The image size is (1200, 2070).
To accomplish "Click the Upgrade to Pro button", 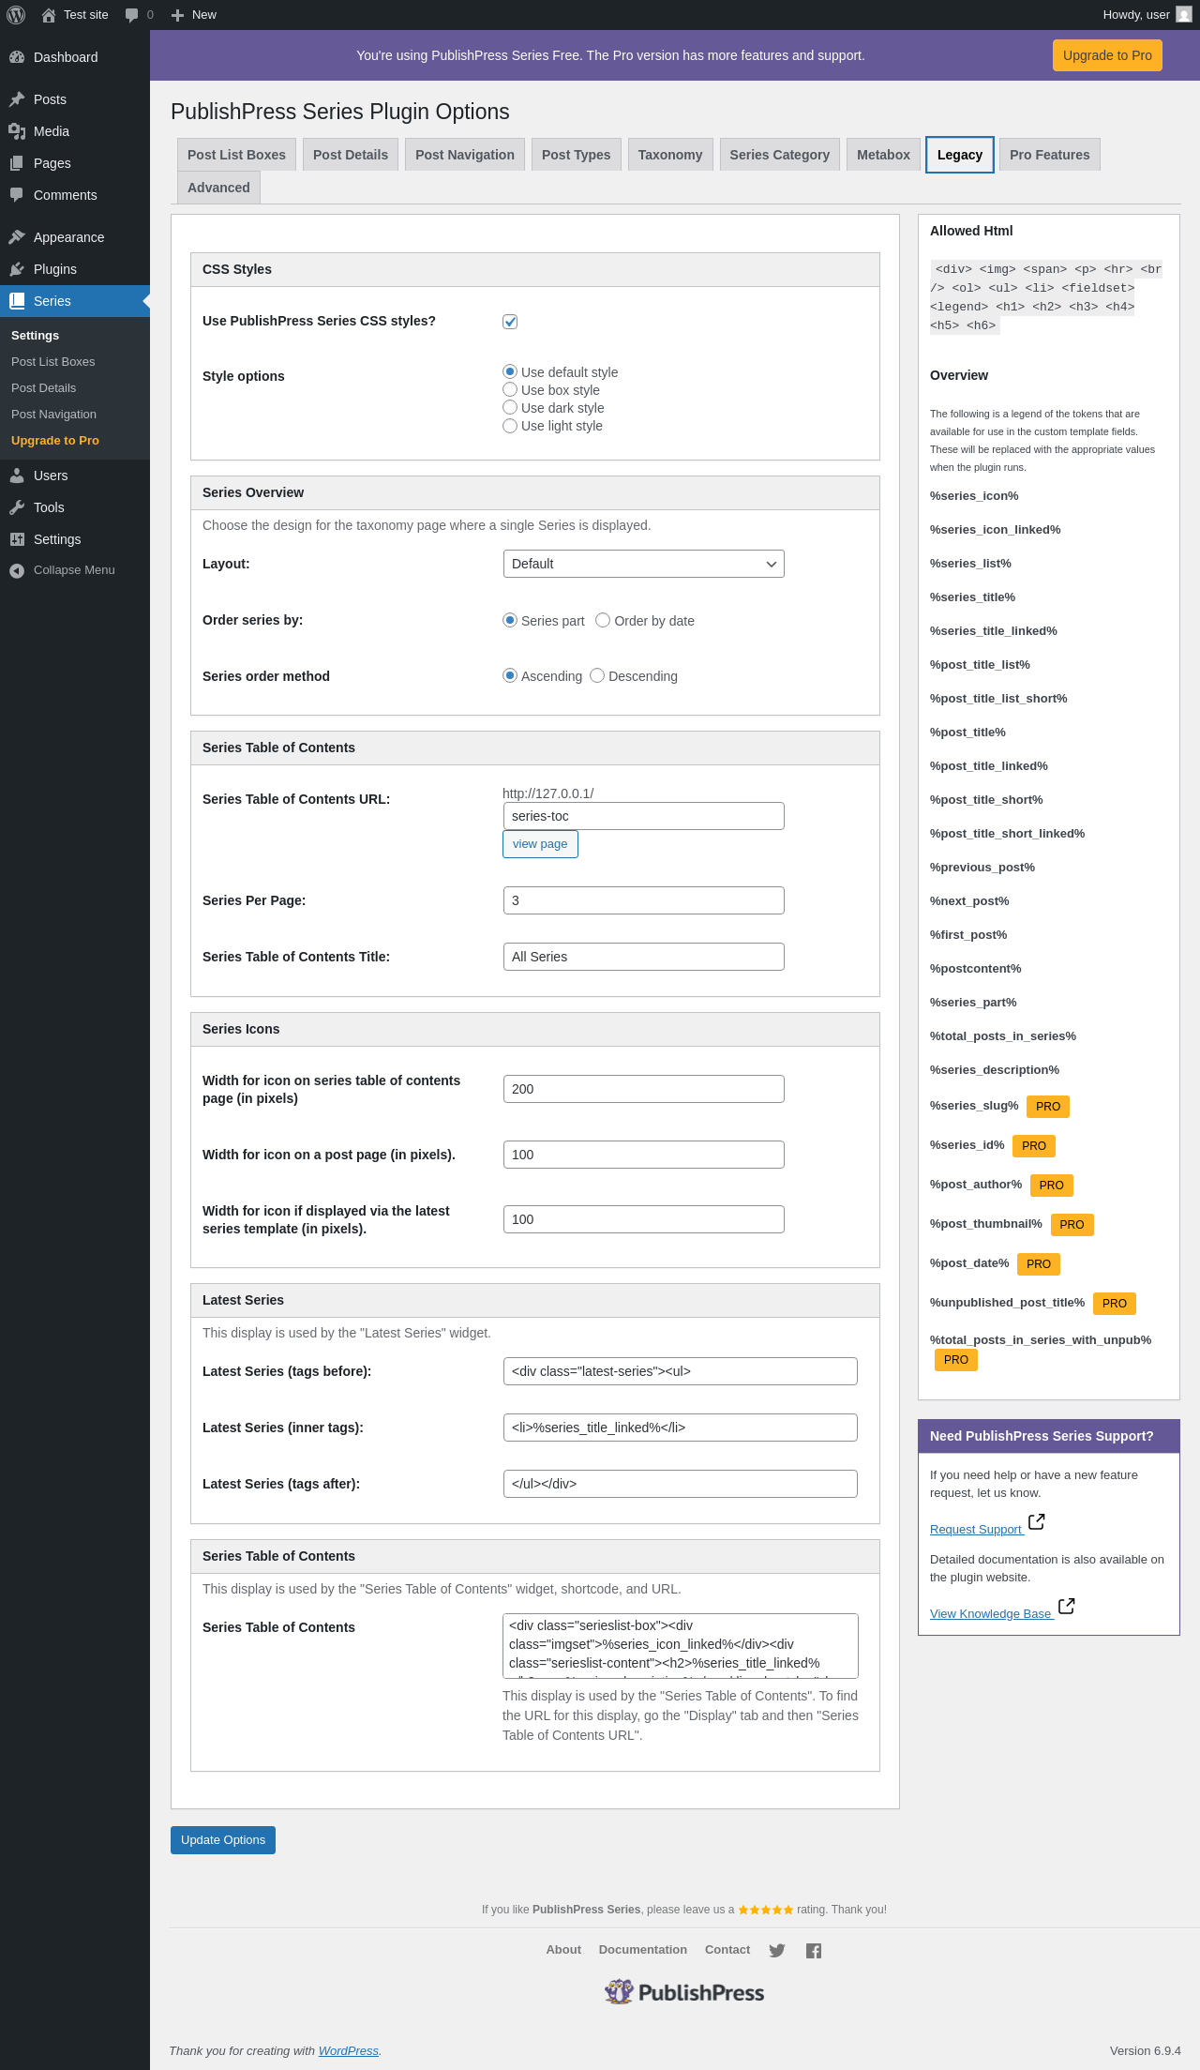I will pos(1107,55).
